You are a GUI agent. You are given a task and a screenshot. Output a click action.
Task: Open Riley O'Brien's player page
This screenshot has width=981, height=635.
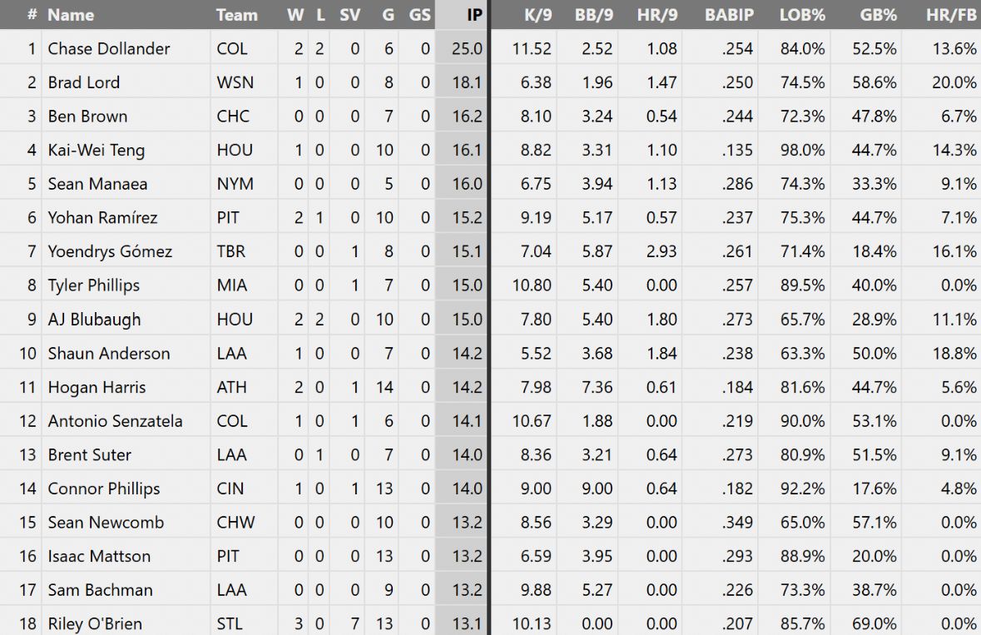coord(95,624)
